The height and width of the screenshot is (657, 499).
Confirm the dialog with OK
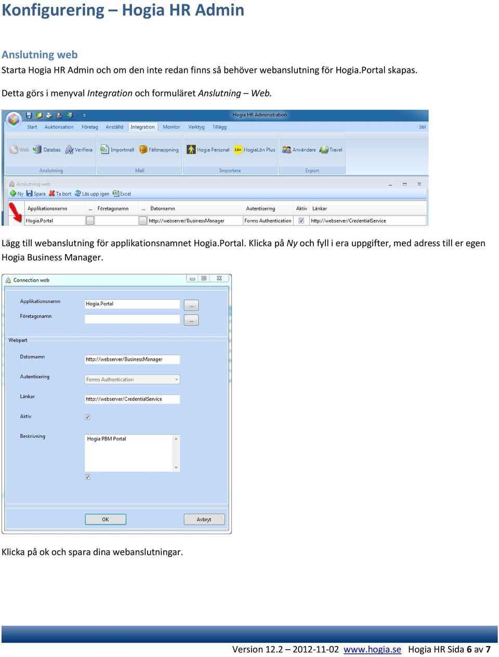click(x=106, y=520)
